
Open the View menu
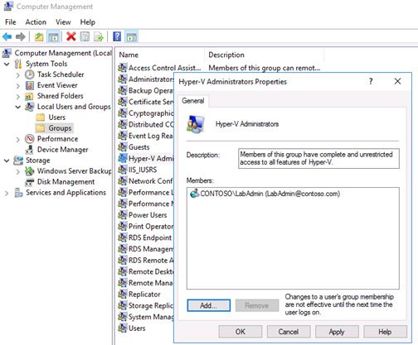(x=63, y=22)
